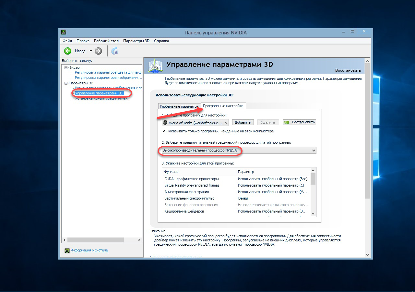Screen dimensions: 415x292
Task: Select Установка конфигурации PhysX item
Action: tap(101, 98)
